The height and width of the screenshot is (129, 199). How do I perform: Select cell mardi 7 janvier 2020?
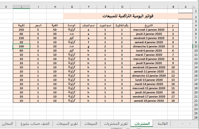pos(149,55)
